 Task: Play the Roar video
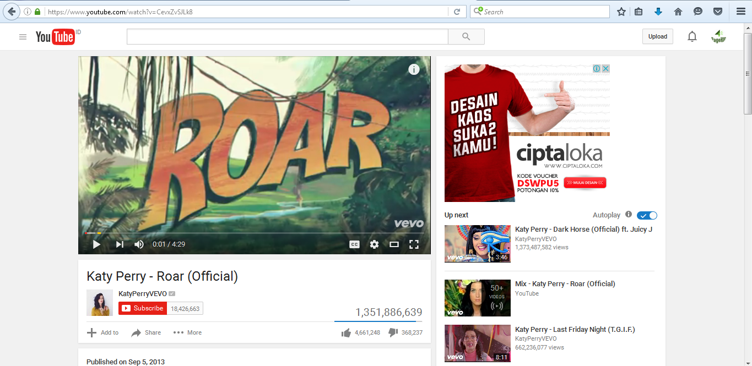(96, 244)
